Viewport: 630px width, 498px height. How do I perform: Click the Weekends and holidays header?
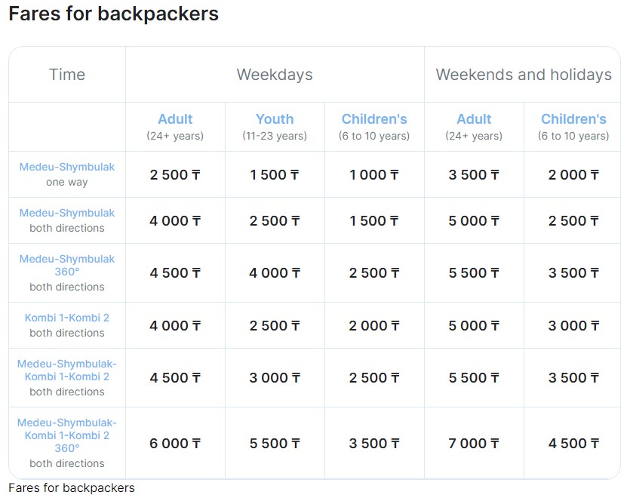[x=523, y=75]
